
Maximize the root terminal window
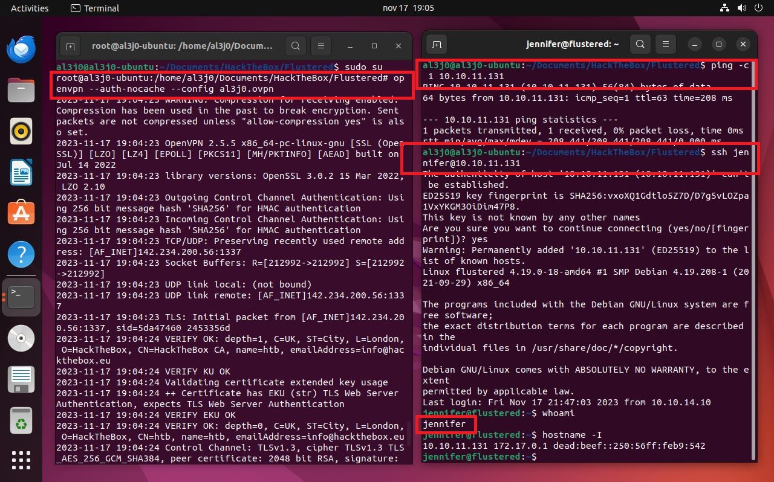point(374,46)
